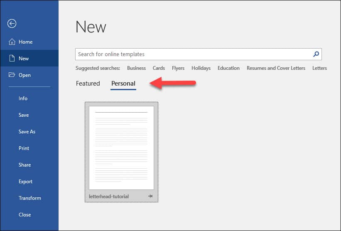Select New in the sidebar
The width and height of the screenshot is (341, 231).
click(29, 58)
